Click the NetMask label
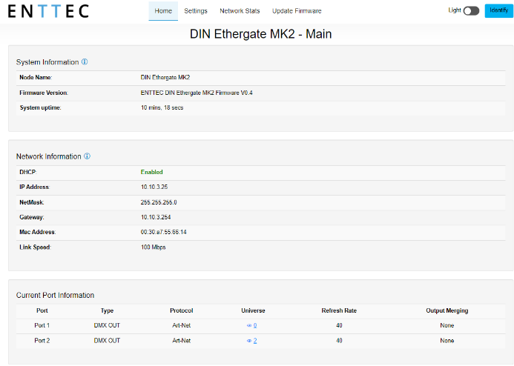 point(31,202)
